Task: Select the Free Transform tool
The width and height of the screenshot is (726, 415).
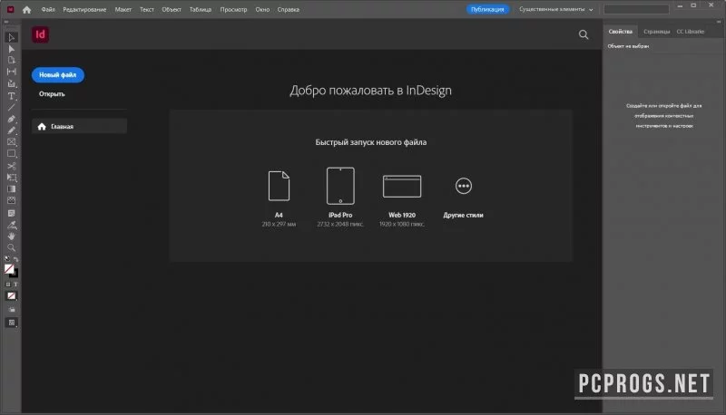Action: (x=11, y=178)
